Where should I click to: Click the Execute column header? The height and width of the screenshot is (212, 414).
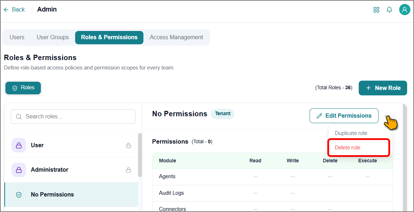tap(367, 161)
